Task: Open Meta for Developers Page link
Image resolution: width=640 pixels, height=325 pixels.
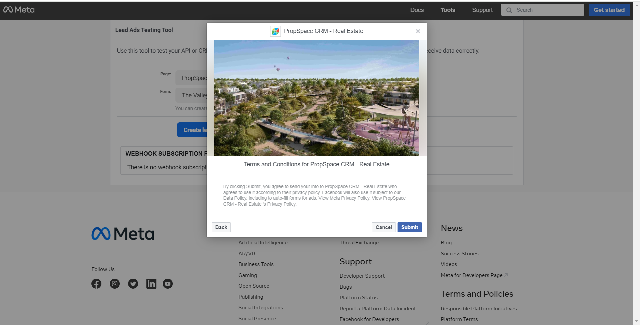Action: point(471,275)
